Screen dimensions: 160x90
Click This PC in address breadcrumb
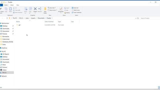pos(15,18)
